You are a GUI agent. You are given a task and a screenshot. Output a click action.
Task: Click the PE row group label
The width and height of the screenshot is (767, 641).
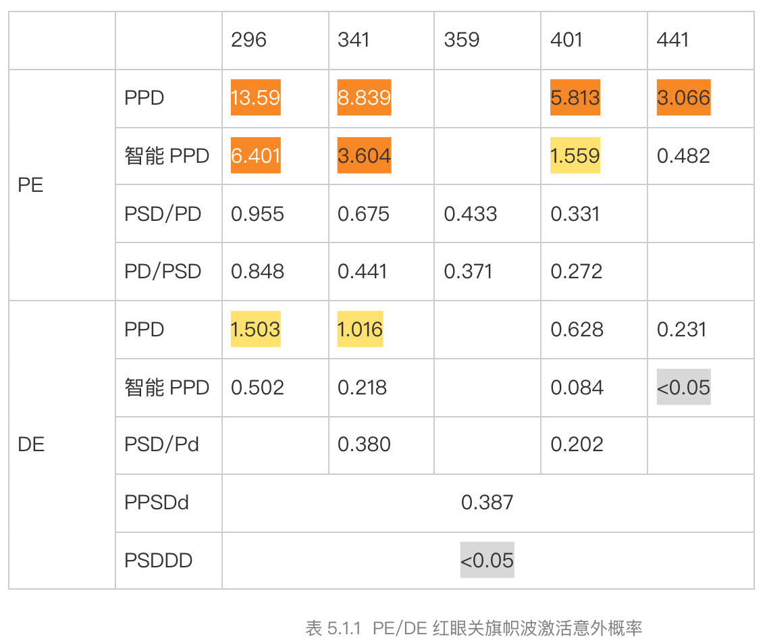click(x=30, y=185)
